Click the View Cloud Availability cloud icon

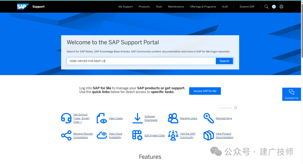(102, 135)
